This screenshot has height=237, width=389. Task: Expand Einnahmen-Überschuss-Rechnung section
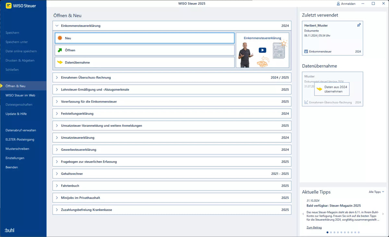click(x=57, y=77)
